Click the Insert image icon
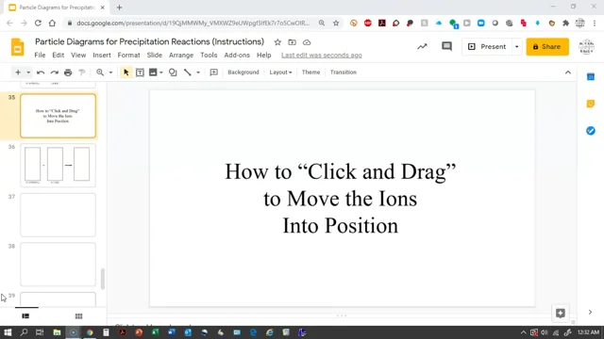 coord(153,73)
